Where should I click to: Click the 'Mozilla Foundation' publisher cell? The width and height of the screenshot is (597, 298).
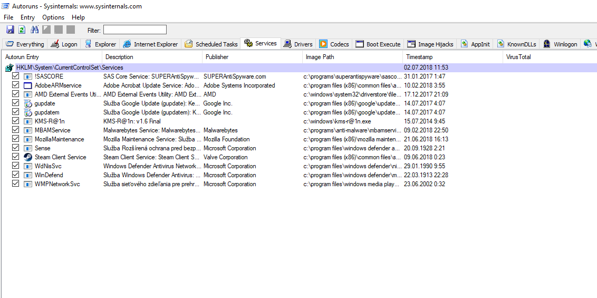coord(227,139)
